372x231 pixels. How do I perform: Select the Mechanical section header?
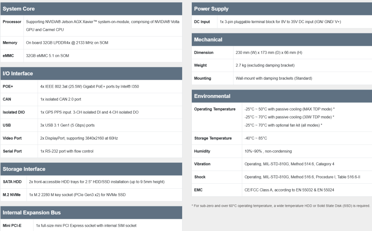tap(209, 39)
